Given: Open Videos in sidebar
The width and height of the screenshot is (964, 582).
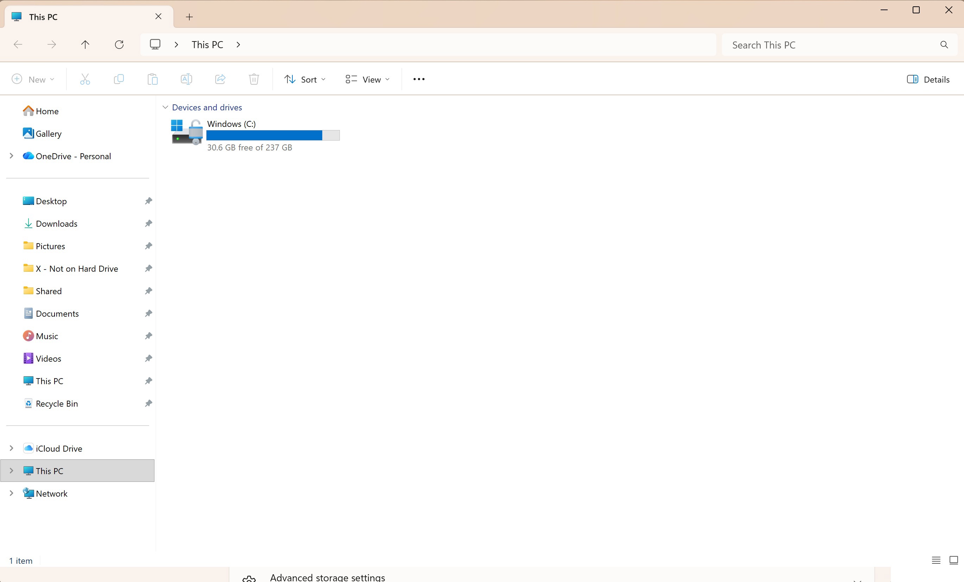Looking at the screenshot, I should (x=42, y=358).
